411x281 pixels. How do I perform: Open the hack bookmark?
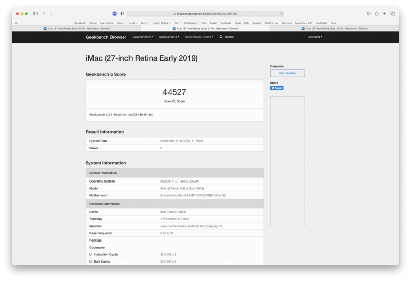tap(333, 23)
